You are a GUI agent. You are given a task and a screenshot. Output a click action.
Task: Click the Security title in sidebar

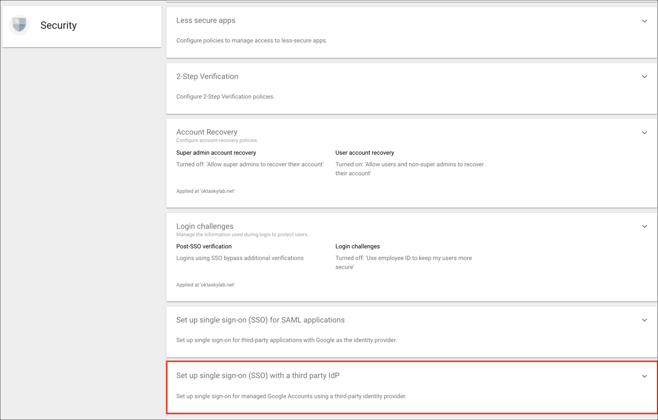[x=58, y=25]
